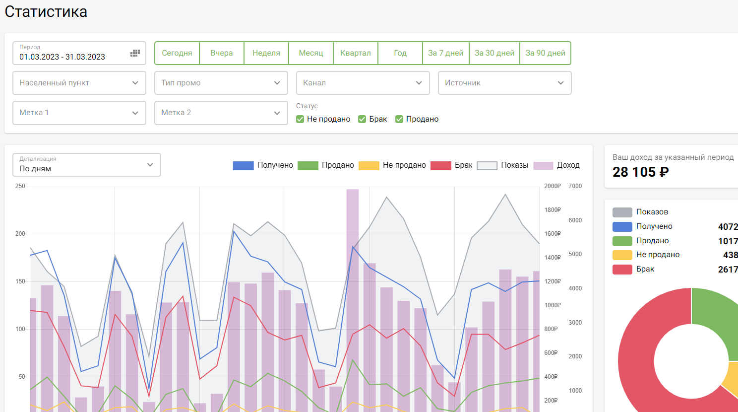Click the Ваш доход за указанный период label
738x412 pixels.
pos(673,157)
